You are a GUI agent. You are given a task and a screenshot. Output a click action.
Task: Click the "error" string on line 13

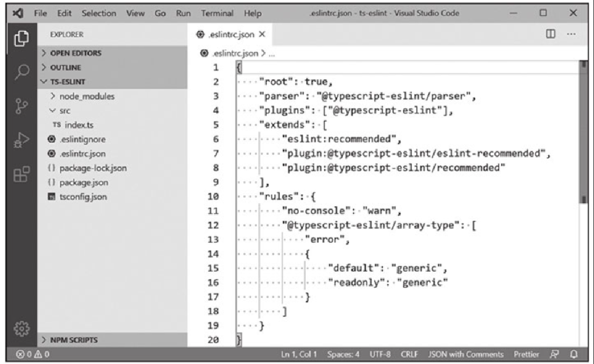point(325,239)
